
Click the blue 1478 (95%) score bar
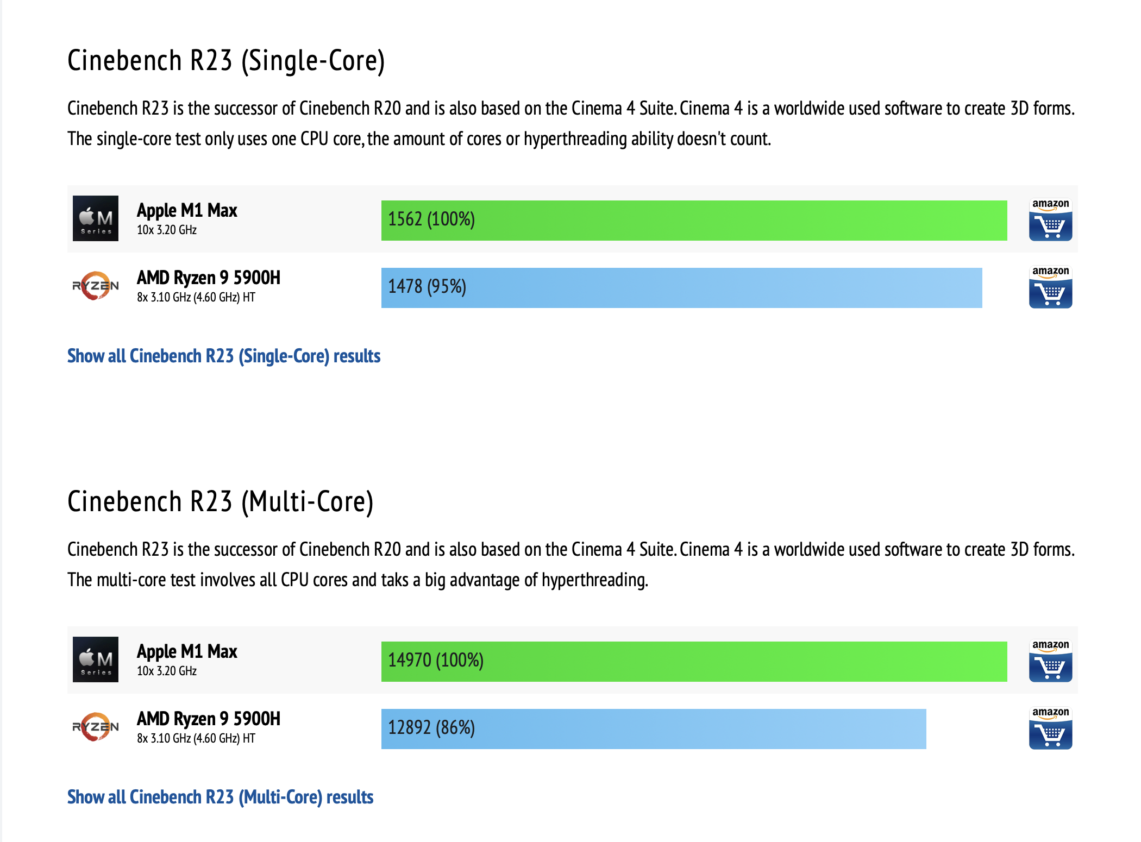[681, 288]
